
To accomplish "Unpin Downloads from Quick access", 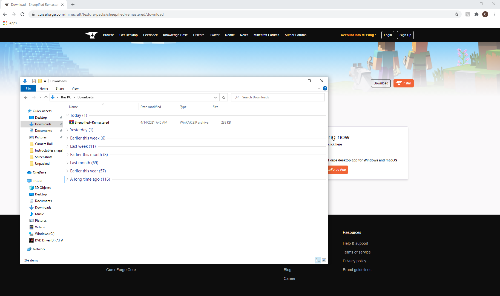I will tap(61, 124).
